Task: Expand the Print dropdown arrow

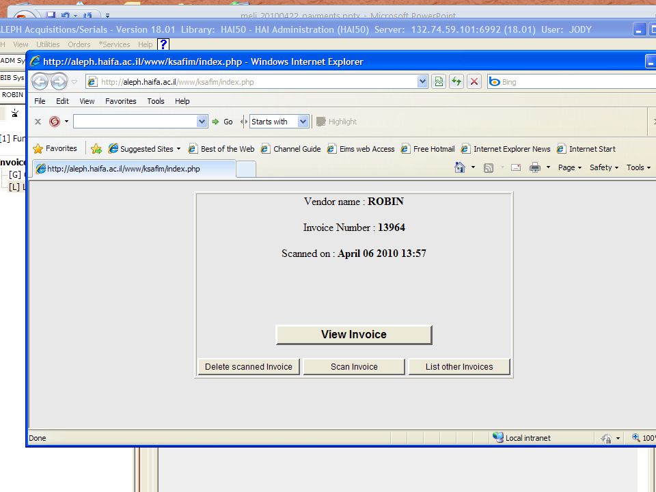Action: click(x=548, y=167)
